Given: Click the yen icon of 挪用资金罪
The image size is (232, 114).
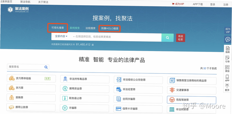Looking at the screenshot, I should tap(65, 88).
